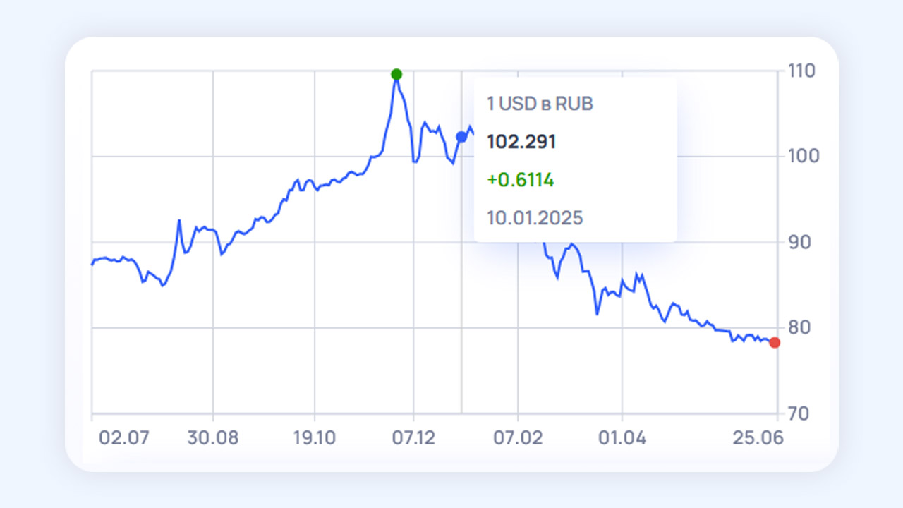Click the 100 value axis label
This screenshot has width=903, height=508.
(x=801, y=156)
